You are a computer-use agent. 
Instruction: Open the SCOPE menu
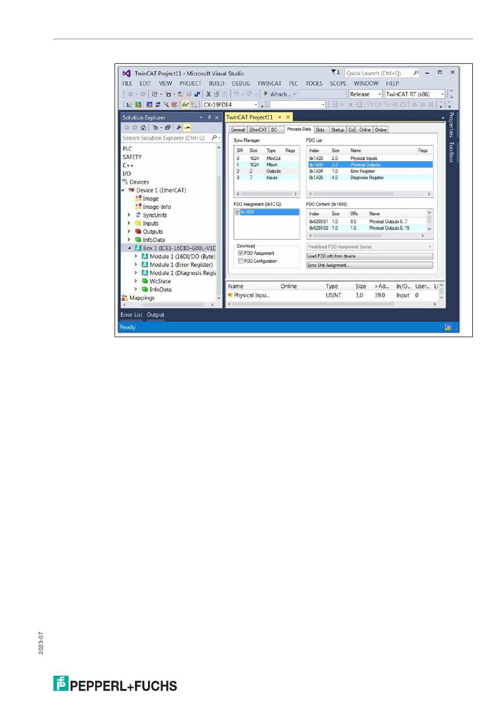(338, 83)
